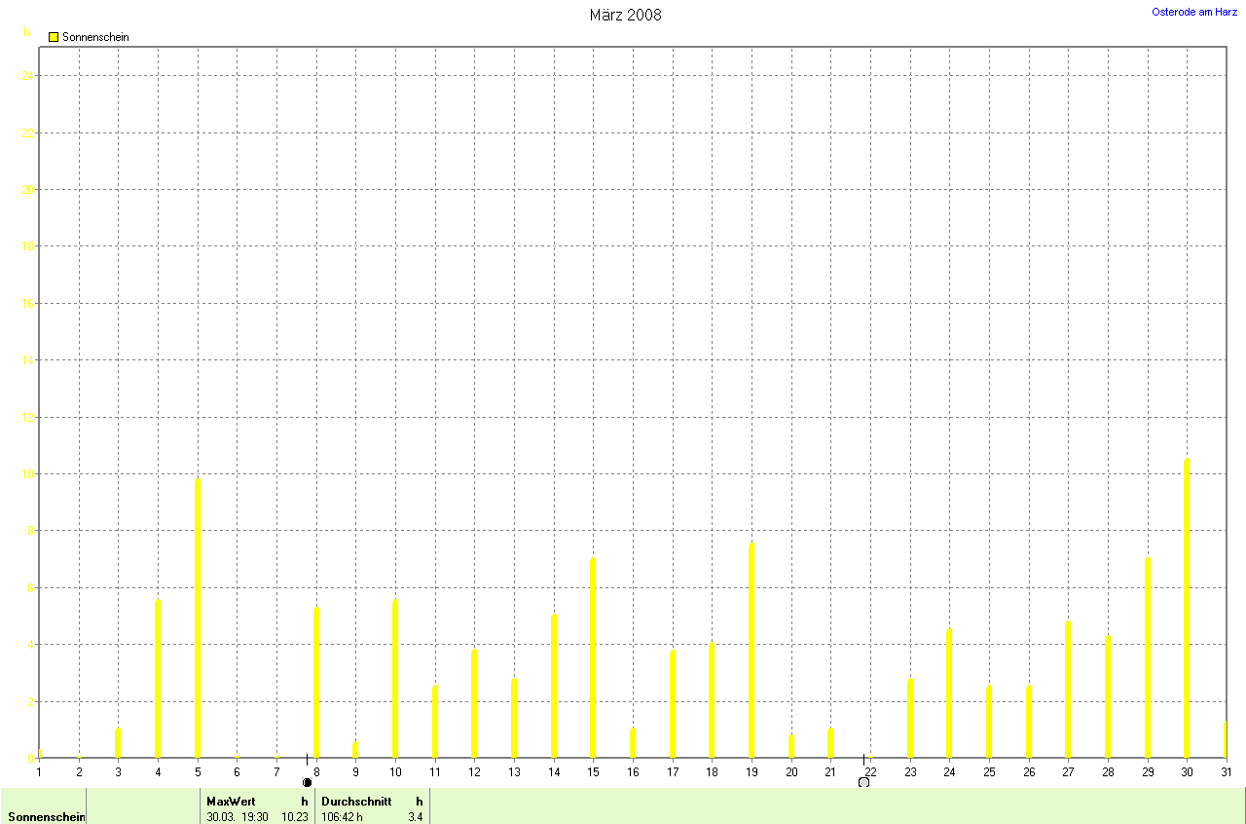Image resolution: width=1246 pixels, height=824 pixels.
Task: Select the Sonnenschein row label in table
Action: [x=45, y=816]
